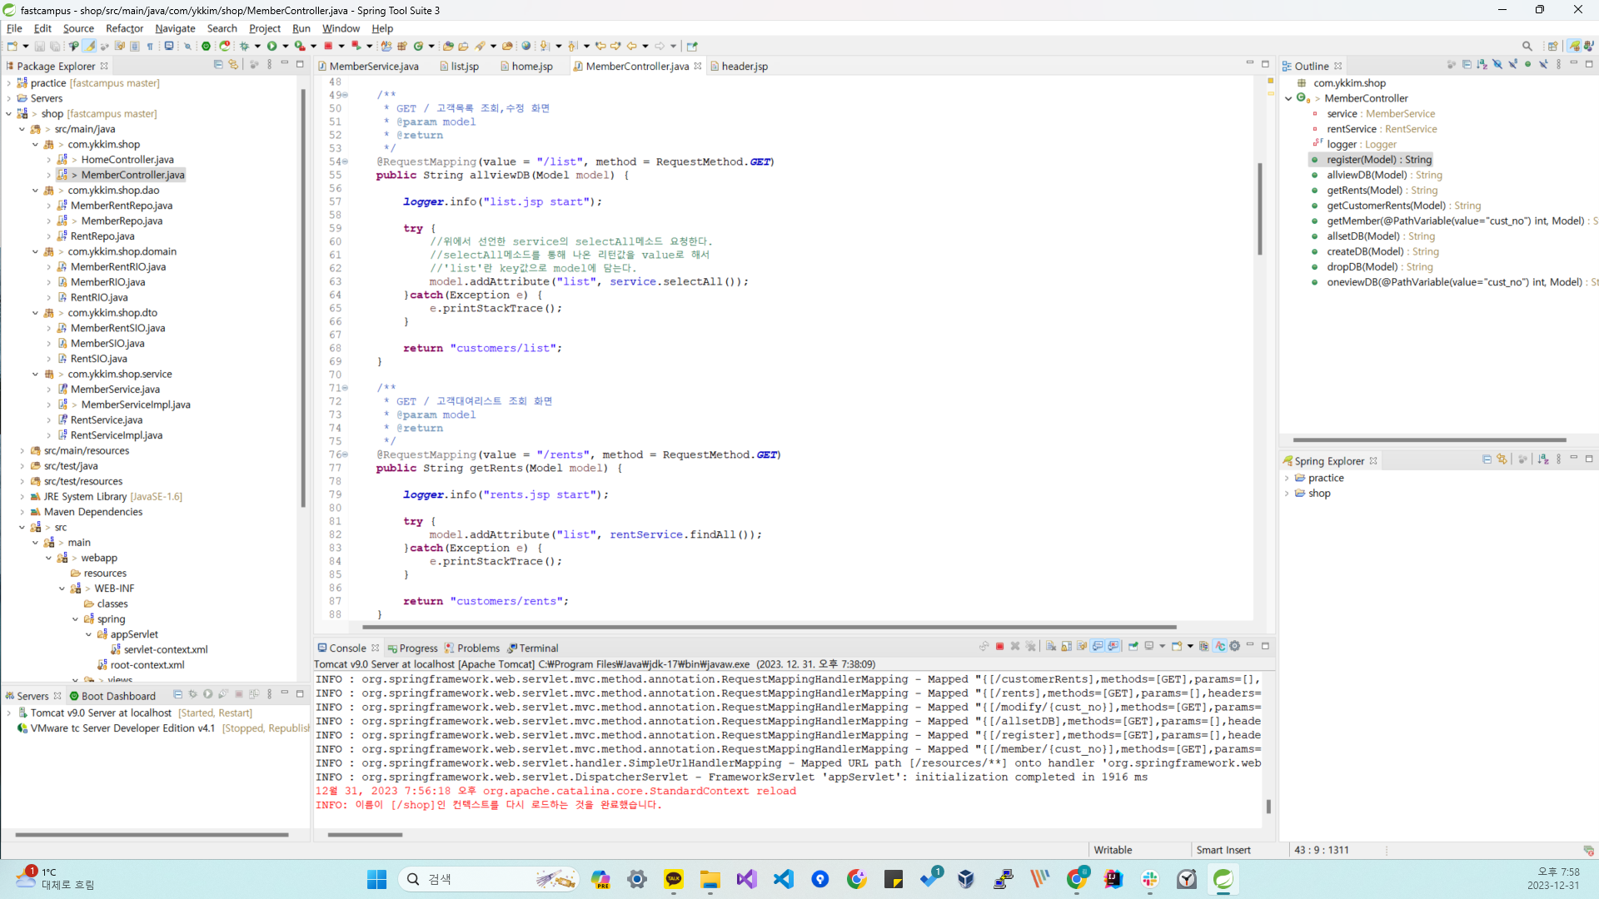
Task: Toggle Scroll Lock in Console toolbar
Action: [1066, 646]
